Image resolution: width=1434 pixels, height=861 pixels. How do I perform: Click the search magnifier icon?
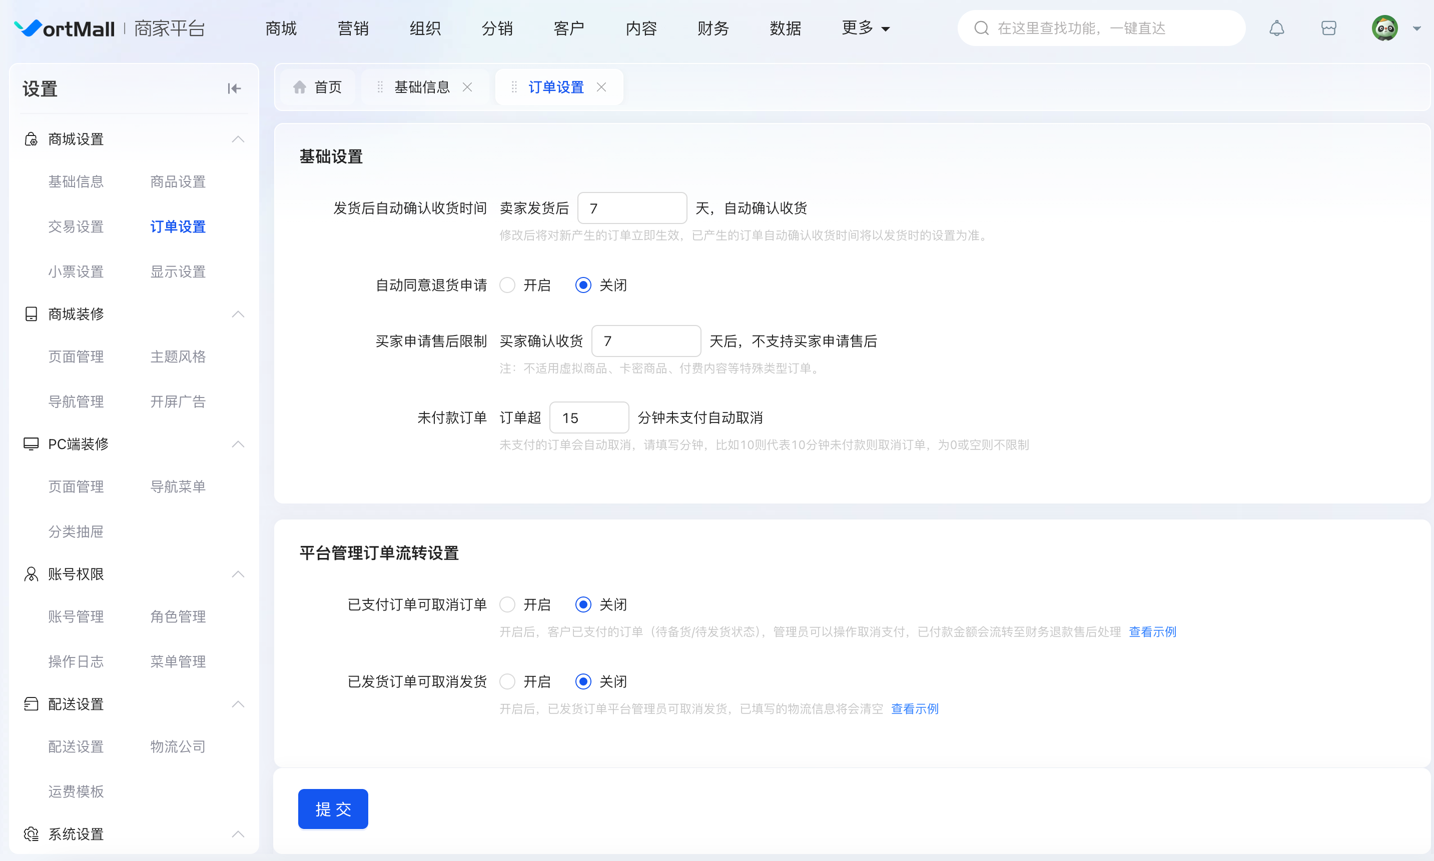981,28
